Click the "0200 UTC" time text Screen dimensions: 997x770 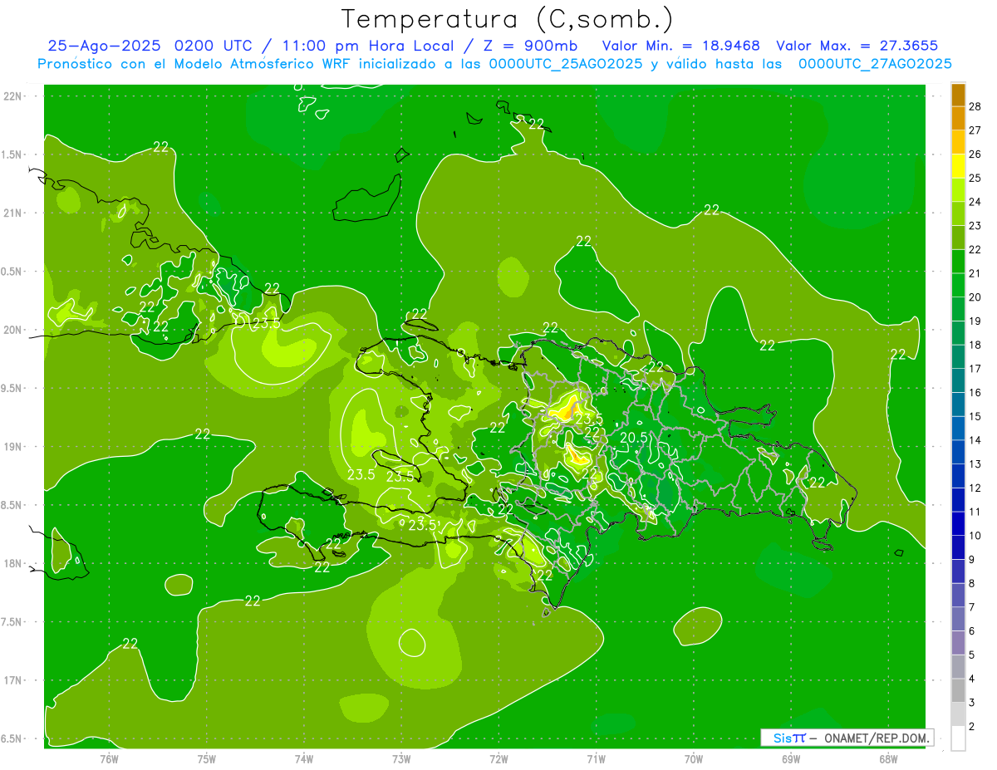coord(214,46)
